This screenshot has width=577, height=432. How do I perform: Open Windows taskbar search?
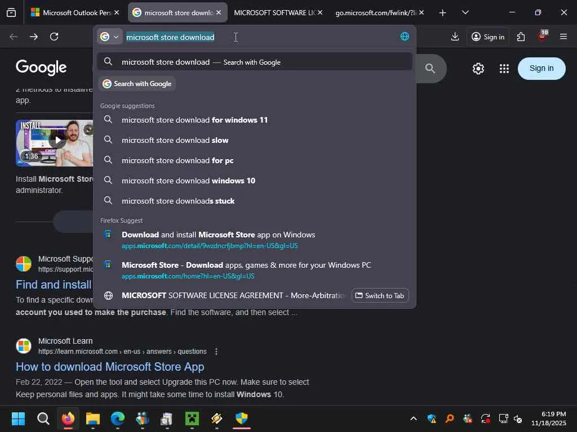click(43, 418)
